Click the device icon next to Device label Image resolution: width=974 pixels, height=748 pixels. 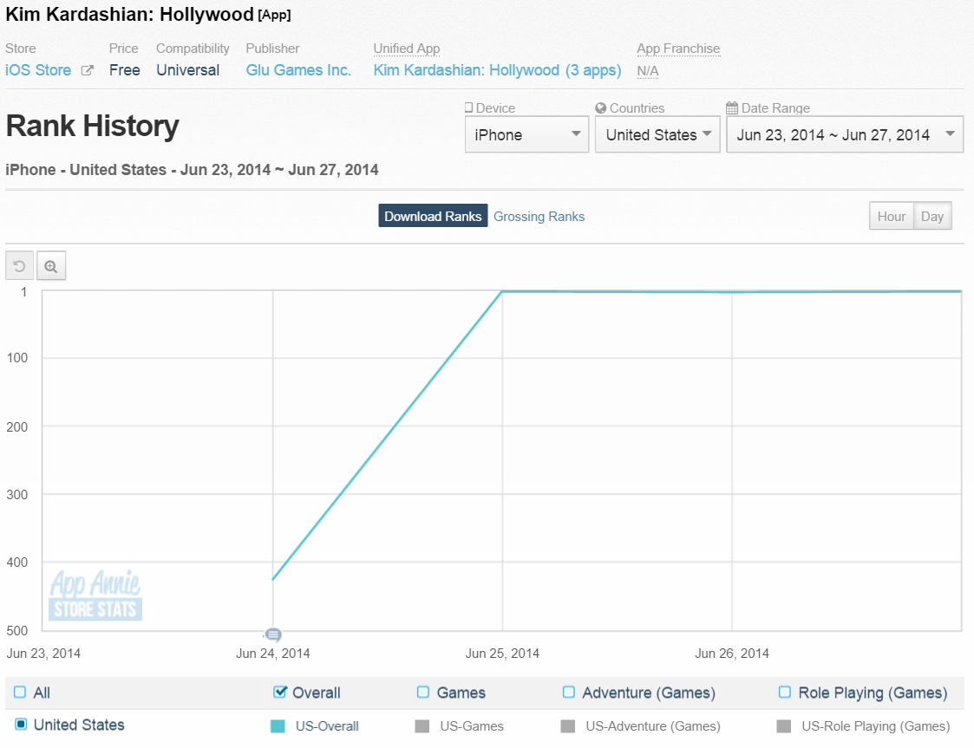point(469,107)
